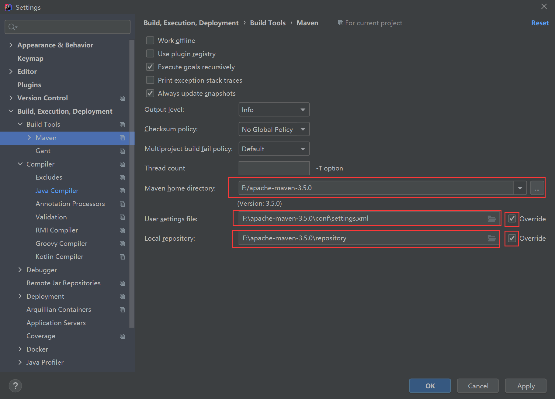Select Plugins in settings tree
This screenshot has width=555, height=399.
(x=29, y=85)
